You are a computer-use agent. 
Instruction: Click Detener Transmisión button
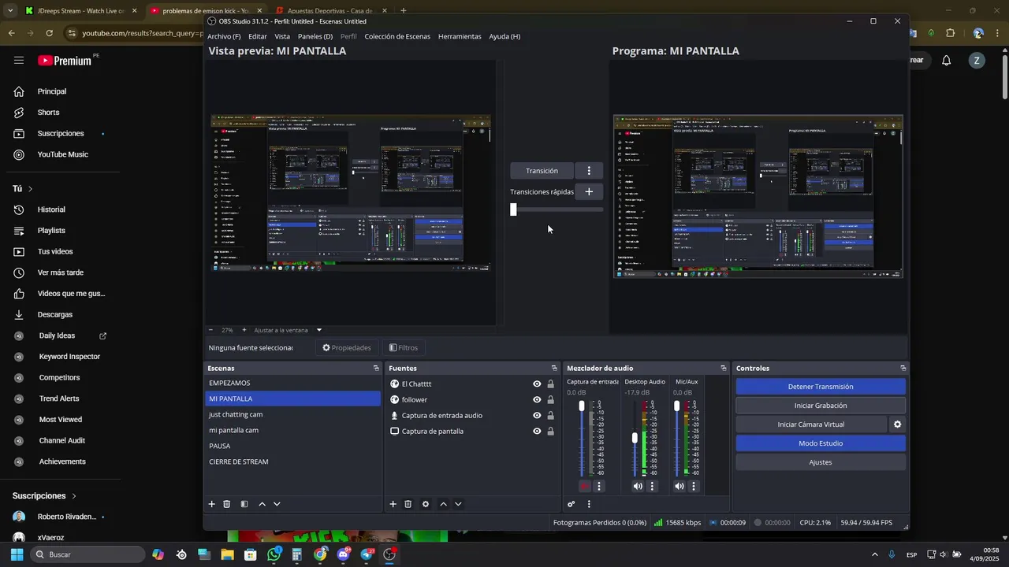[821, 387]
